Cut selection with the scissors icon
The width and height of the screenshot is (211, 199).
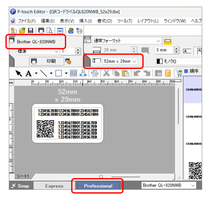pyautogui.click(x=106, y=73)
